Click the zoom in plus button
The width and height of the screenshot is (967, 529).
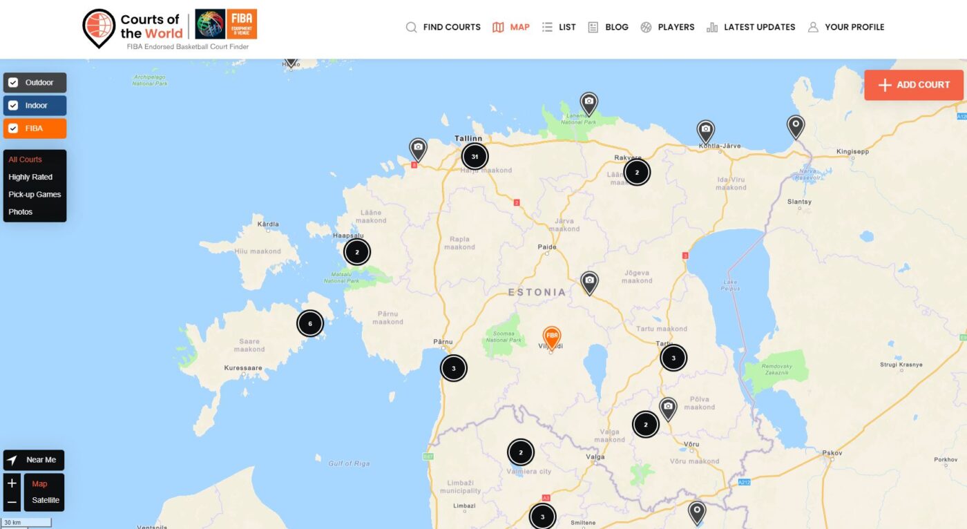12,483
